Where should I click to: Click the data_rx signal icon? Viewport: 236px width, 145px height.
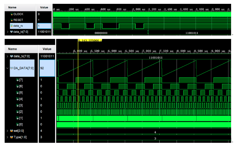pyautogui.click(x=12, y=26)
